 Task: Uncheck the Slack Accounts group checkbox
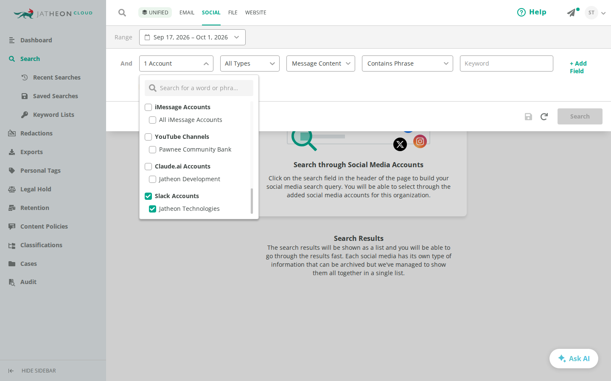click(x=149, y=196)
